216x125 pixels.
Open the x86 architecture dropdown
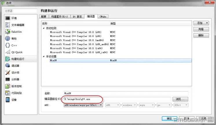pyautogui.click(x=113, y=105)
